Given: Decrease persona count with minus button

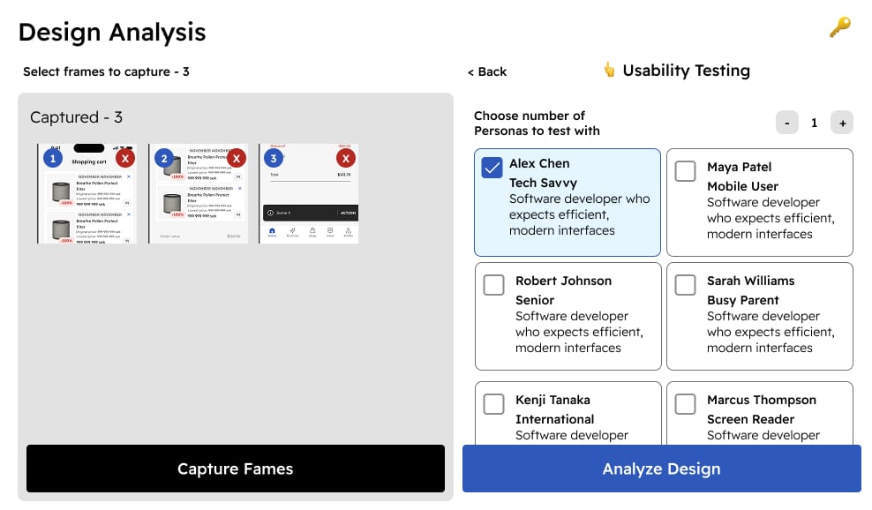Looking at the screenshot, I should pyautogui.click(x=786, y=123).
